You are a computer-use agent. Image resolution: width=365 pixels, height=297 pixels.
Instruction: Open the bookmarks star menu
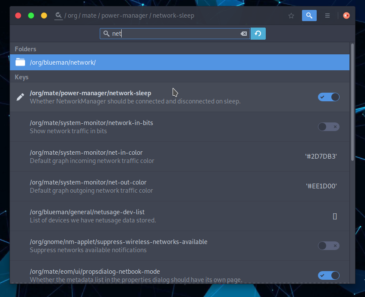[291, 16]
